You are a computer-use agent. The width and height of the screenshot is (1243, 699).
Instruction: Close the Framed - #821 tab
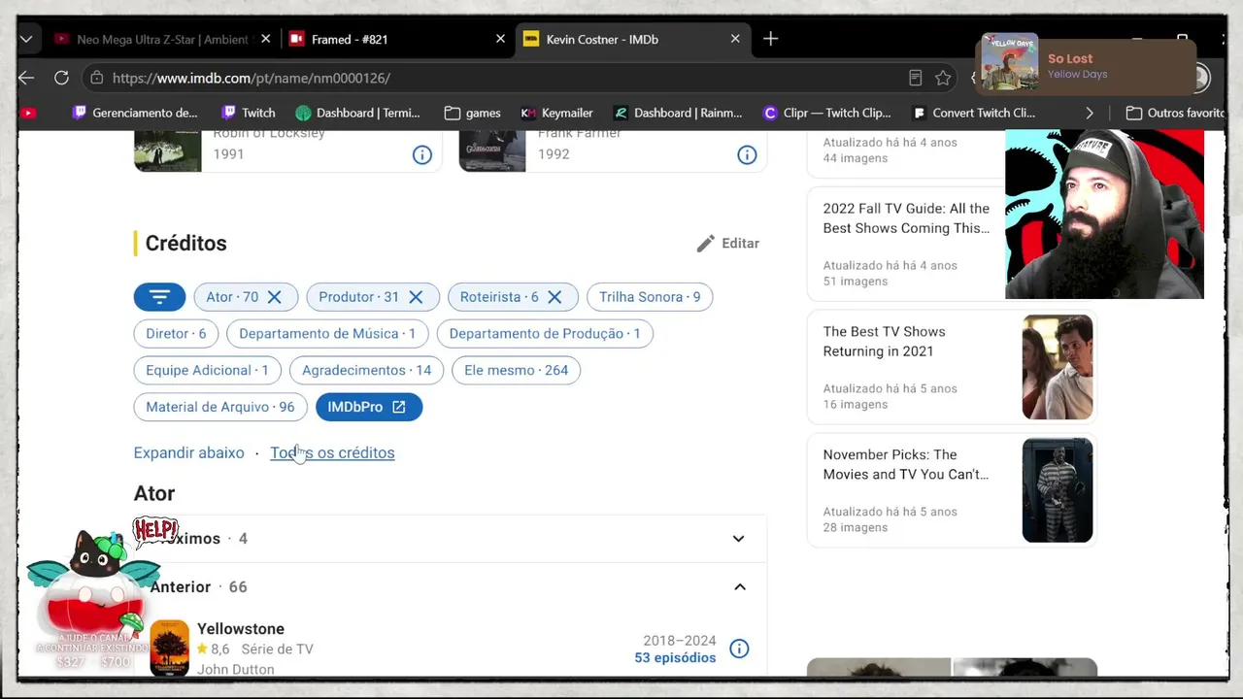click(500, 39)
